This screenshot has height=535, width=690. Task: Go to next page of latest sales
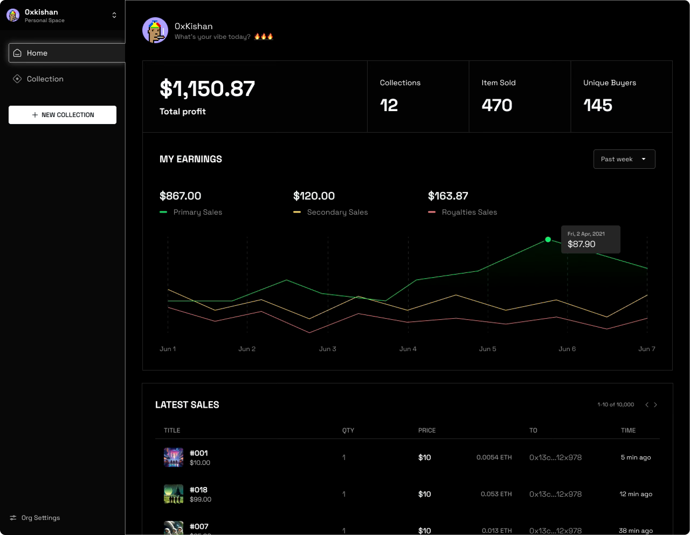[x=655, y=404]
